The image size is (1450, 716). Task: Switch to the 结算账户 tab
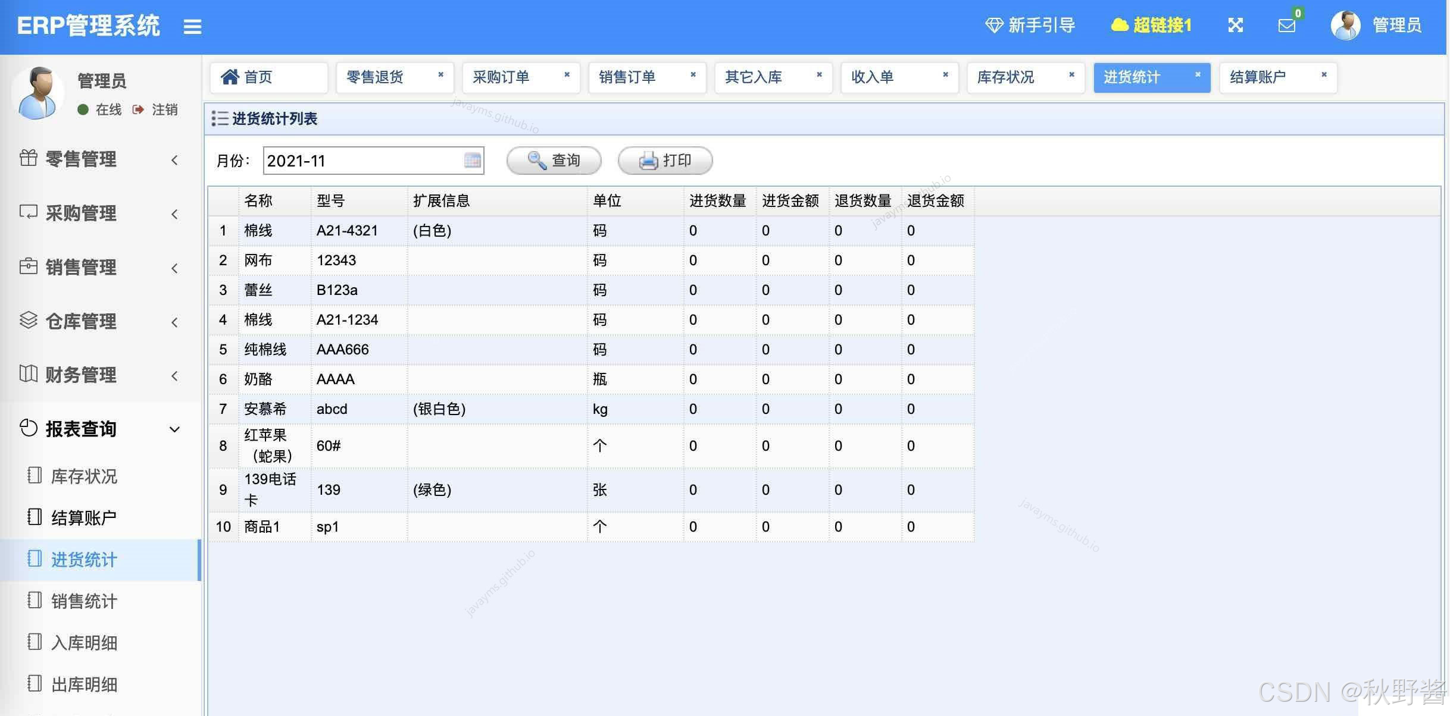coord(1258,77)
